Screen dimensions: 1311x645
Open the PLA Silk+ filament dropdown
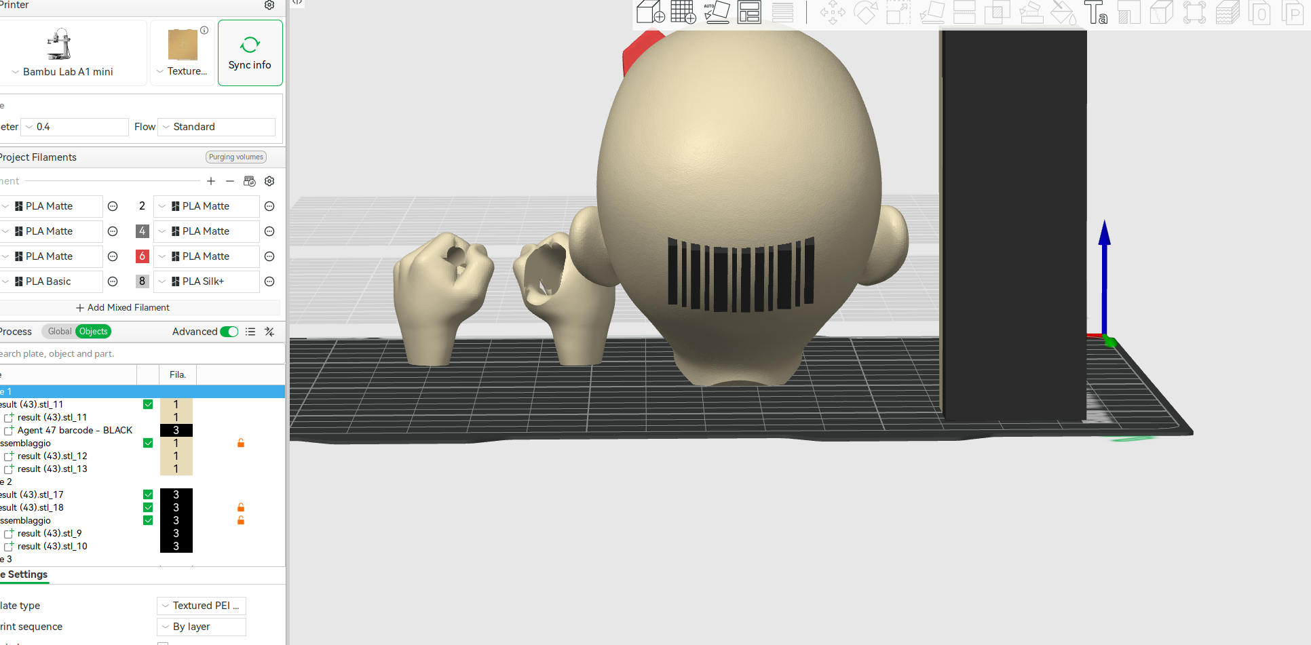click(206, 281)
